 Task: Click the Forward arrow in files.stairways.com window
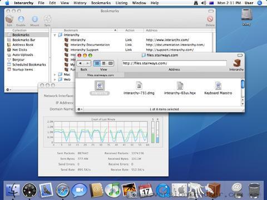[x=87, y=63]
